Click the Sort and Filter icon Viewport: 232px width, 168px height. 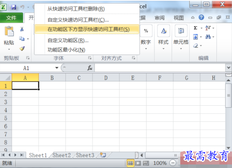click(x=208, y=28)
